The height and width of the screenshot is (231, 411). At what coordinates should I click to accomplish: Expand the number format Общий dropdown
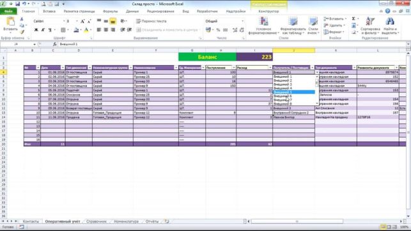click(x=242, y=21)
